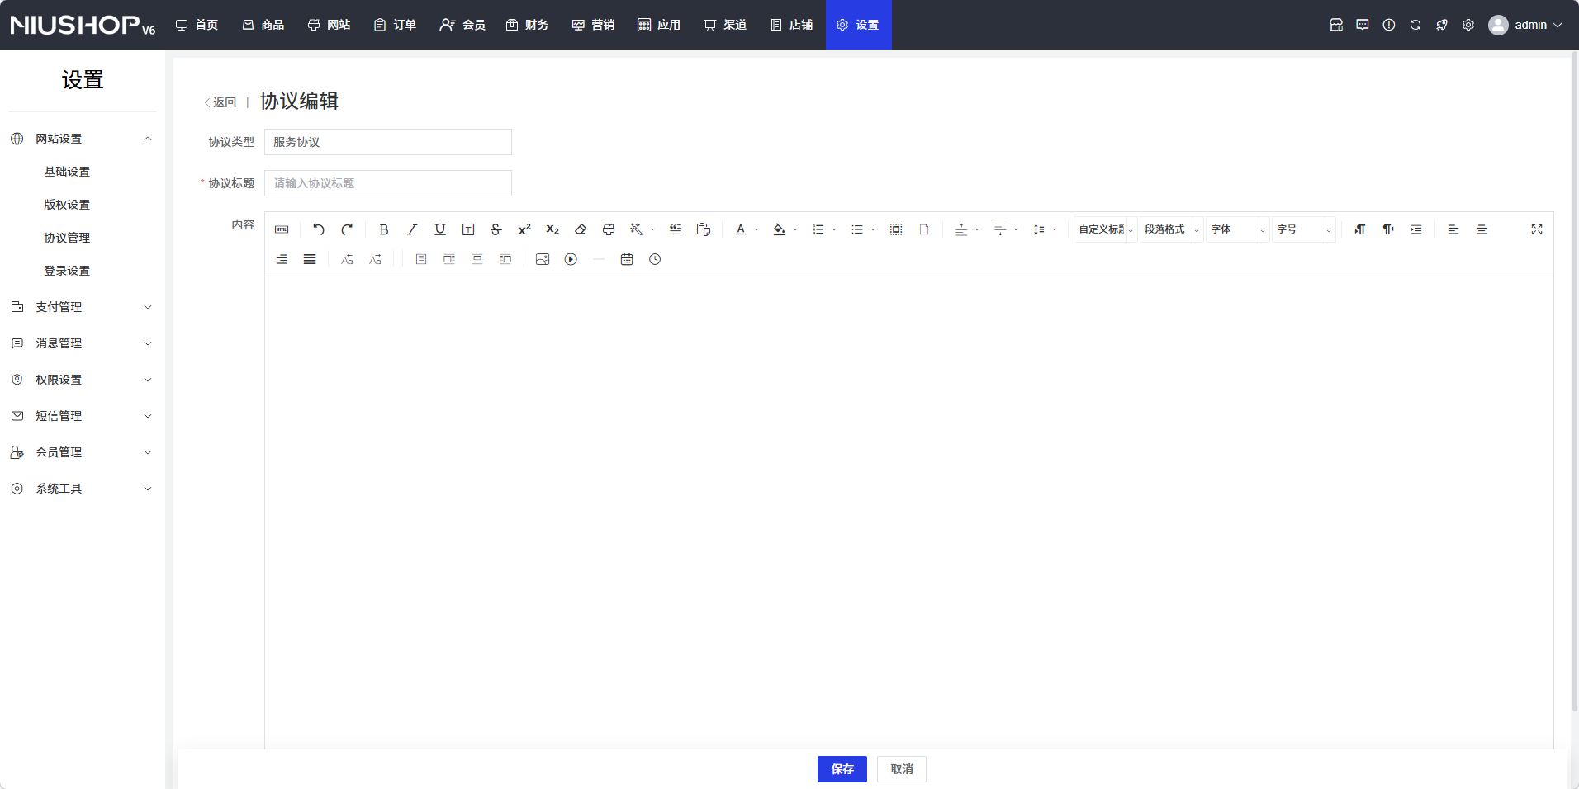Insert the current date with calendar icon
The width and height of the screenshot is (1579, 789).
click(627, 259)
